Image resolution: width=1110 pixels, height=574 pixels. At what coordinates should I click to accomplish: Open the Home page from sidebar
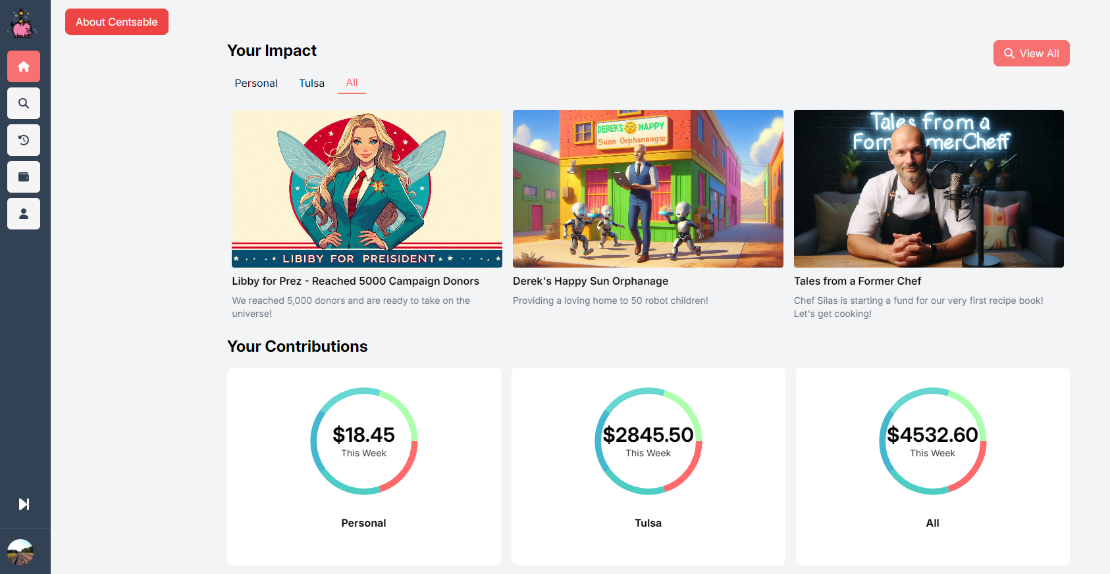coord(24,66)
